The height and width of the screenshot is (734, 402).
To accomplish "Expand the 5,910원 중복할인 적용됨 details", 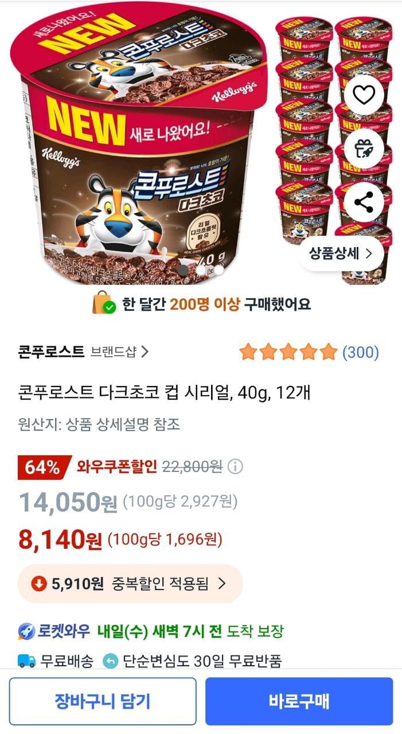I will pos(130,584).
